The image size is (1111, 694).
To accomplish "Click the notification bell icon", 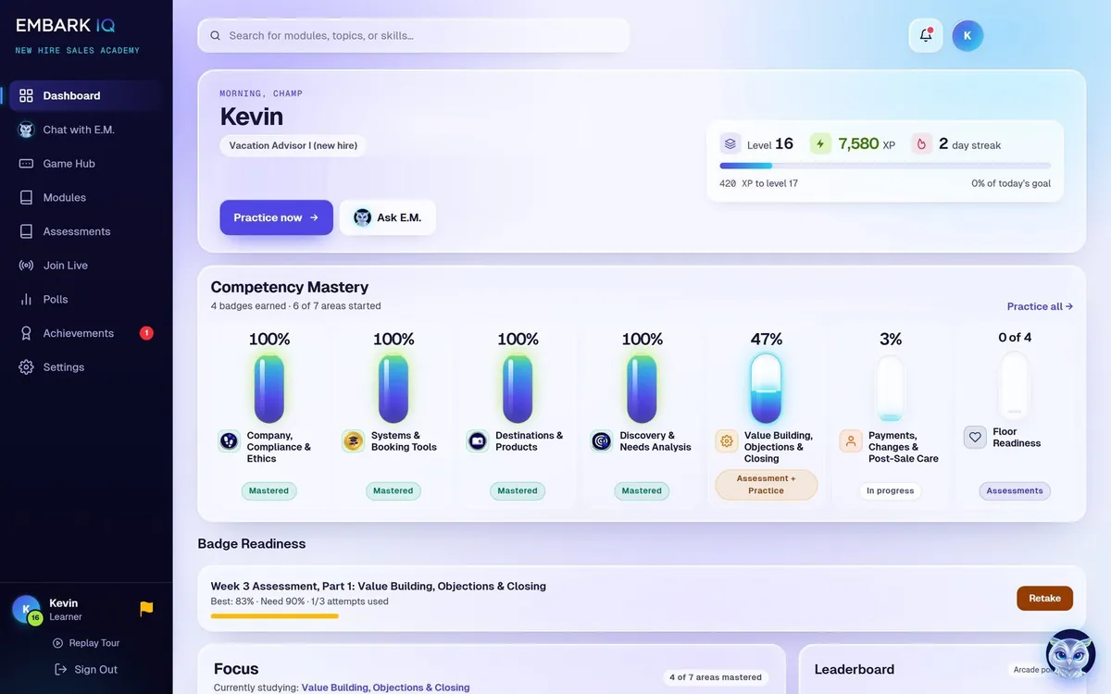I will [x=926, y=35].
